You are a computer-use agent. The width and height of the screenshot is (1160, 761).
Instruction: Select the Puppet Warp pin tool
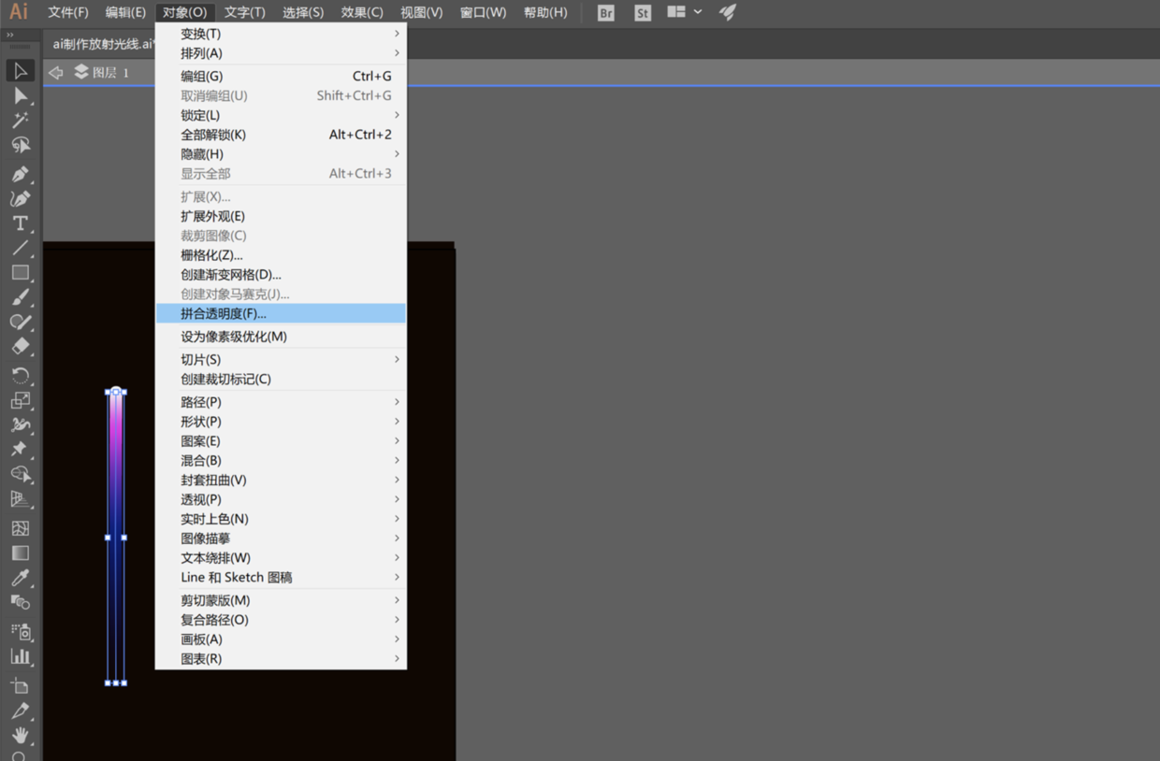click(x=21, y=449)
